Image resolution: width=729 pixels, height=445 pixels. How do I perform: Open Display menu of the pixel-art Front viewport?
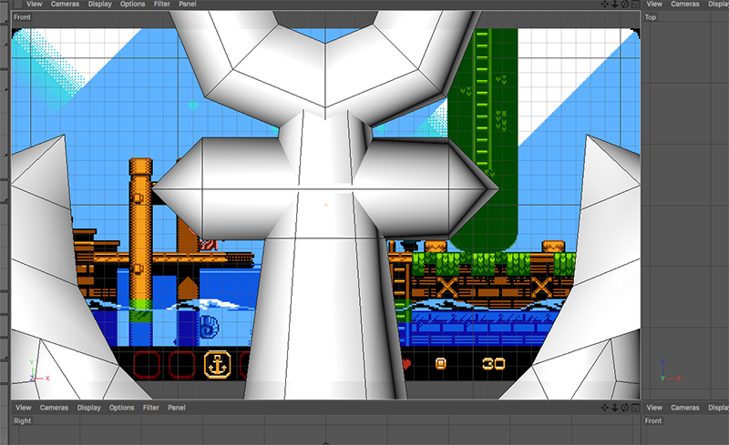pos(100,4)
